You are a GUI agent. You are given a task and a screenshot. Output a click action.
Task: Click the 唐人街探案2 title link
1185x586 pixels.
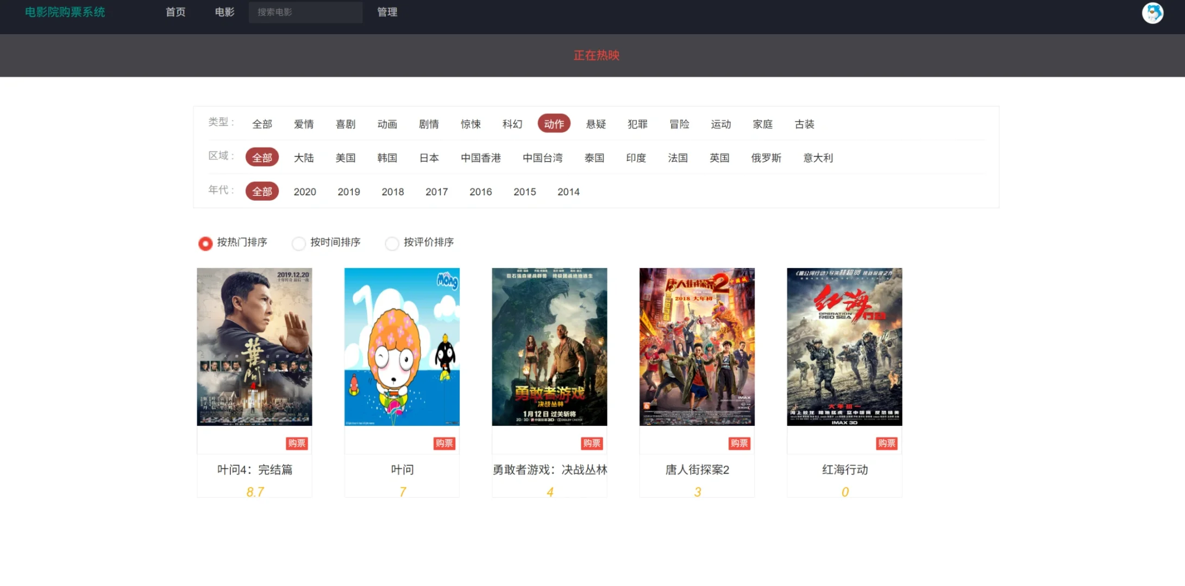(x=697, y=470)
